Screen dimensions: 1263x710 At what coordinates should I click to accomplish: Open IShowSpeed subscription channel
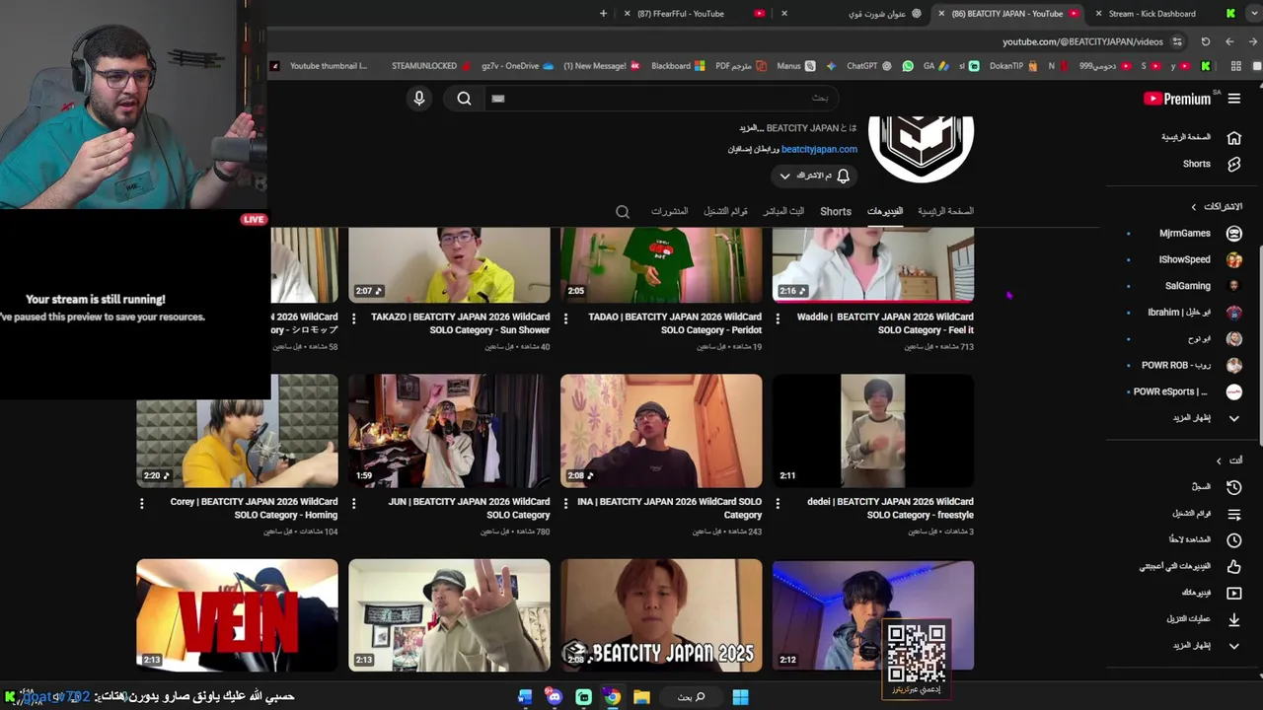click(1184, 260)
